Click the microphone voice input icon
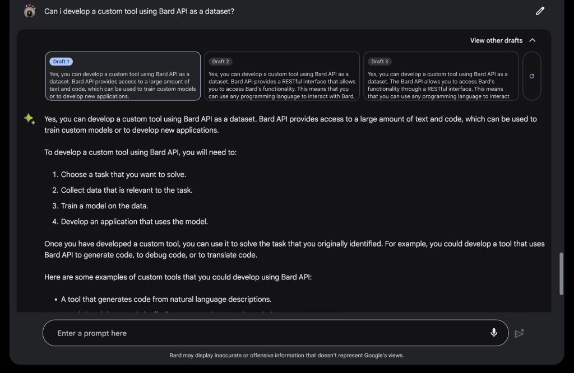 (x=494, y=333)
